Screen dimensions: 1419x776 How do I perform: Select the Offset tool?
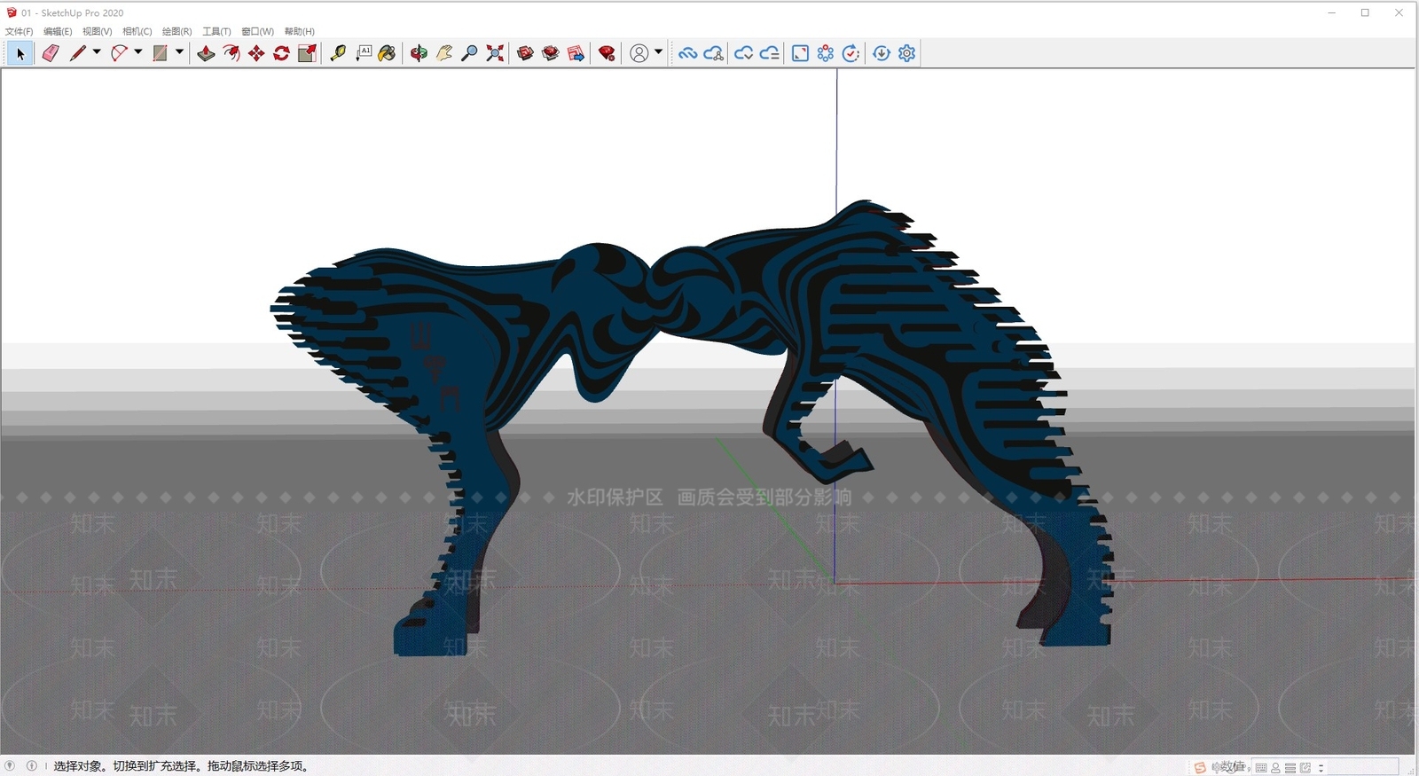tap(231, 54)
